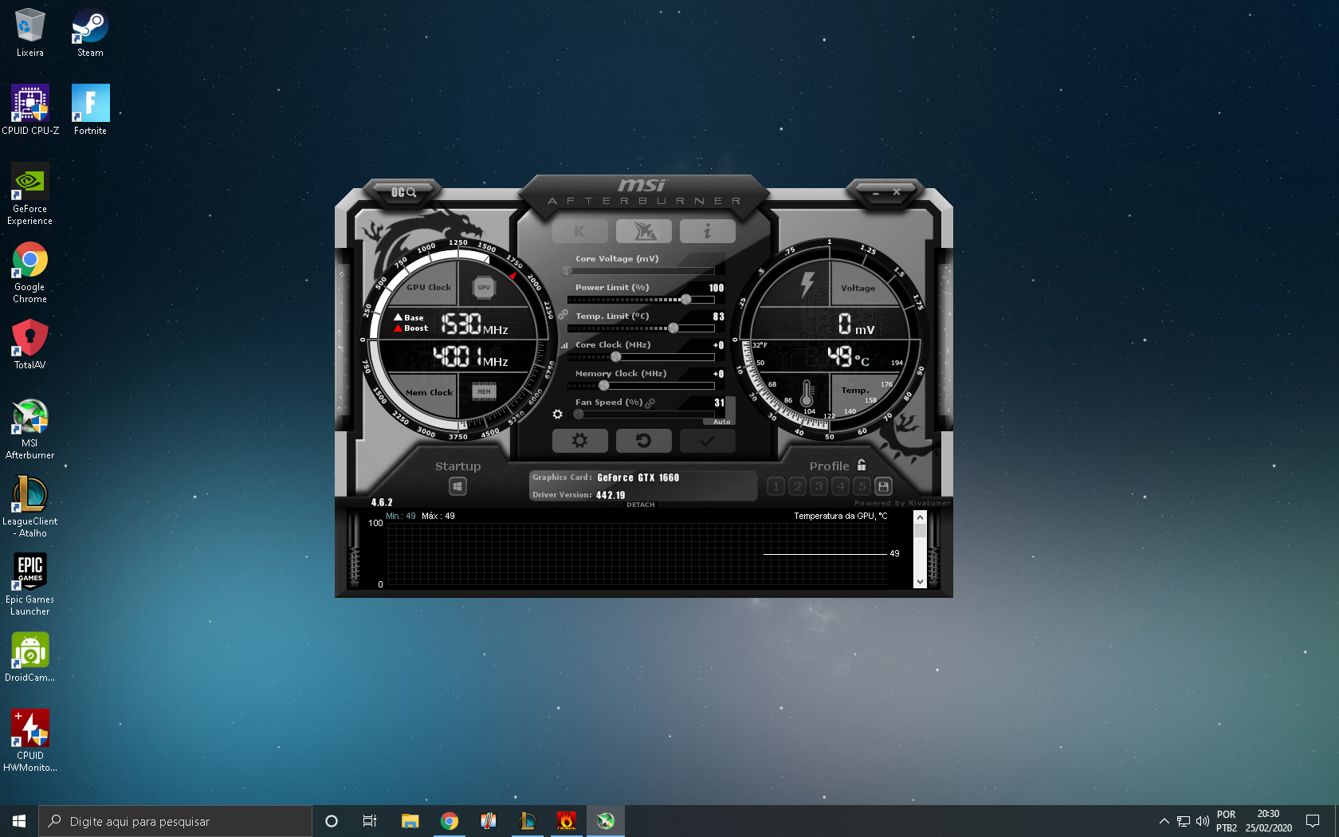Select the Google Chrome desktop icon

pos(30,273)
